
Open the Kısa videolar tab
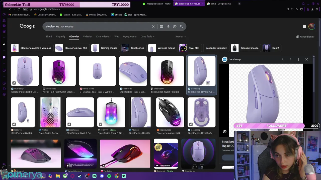click(x=103, y=36)
